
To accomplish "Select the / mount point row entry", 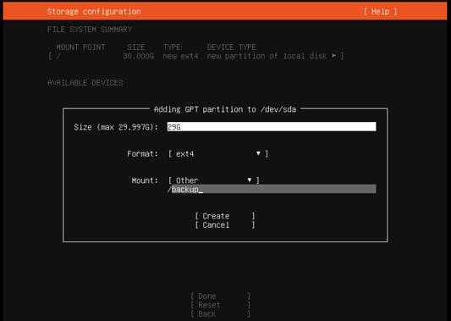I will [x=195, y=56].
